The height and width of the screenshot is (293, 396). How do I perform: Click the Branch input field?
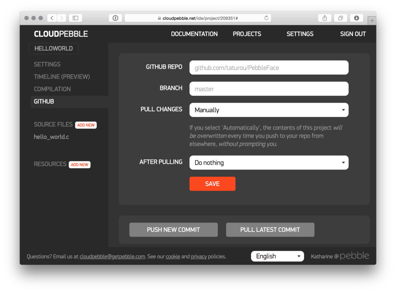[x=269, y=89]
